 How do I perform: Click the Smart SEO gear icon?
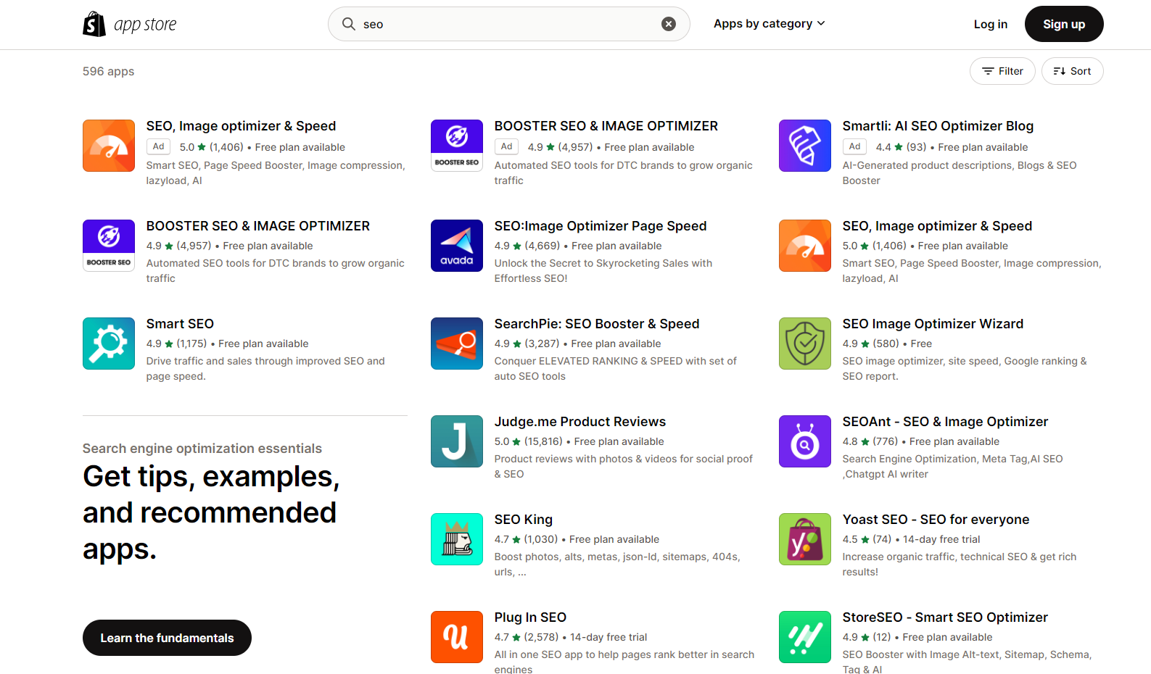(x=109, y=344)
